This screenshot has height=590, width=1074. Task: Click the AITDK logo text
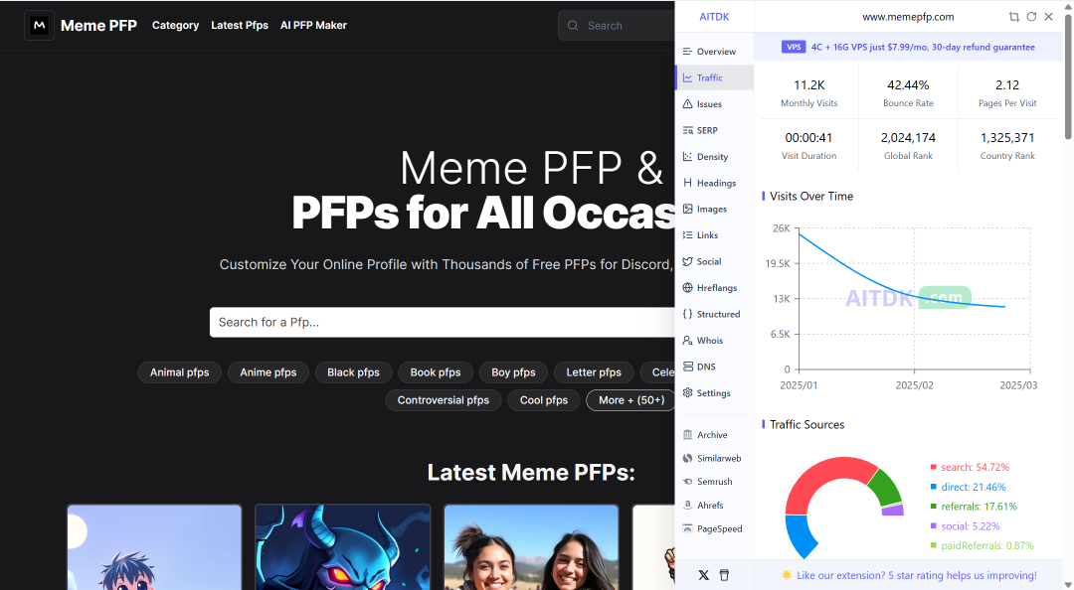(714, 17)
